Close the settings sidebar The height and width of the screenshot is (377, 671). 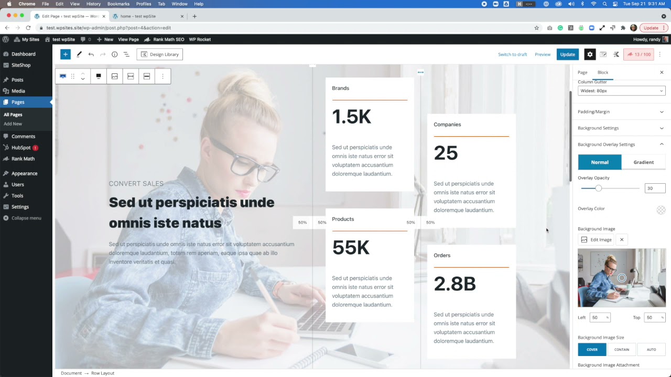(x=662, y=72)
